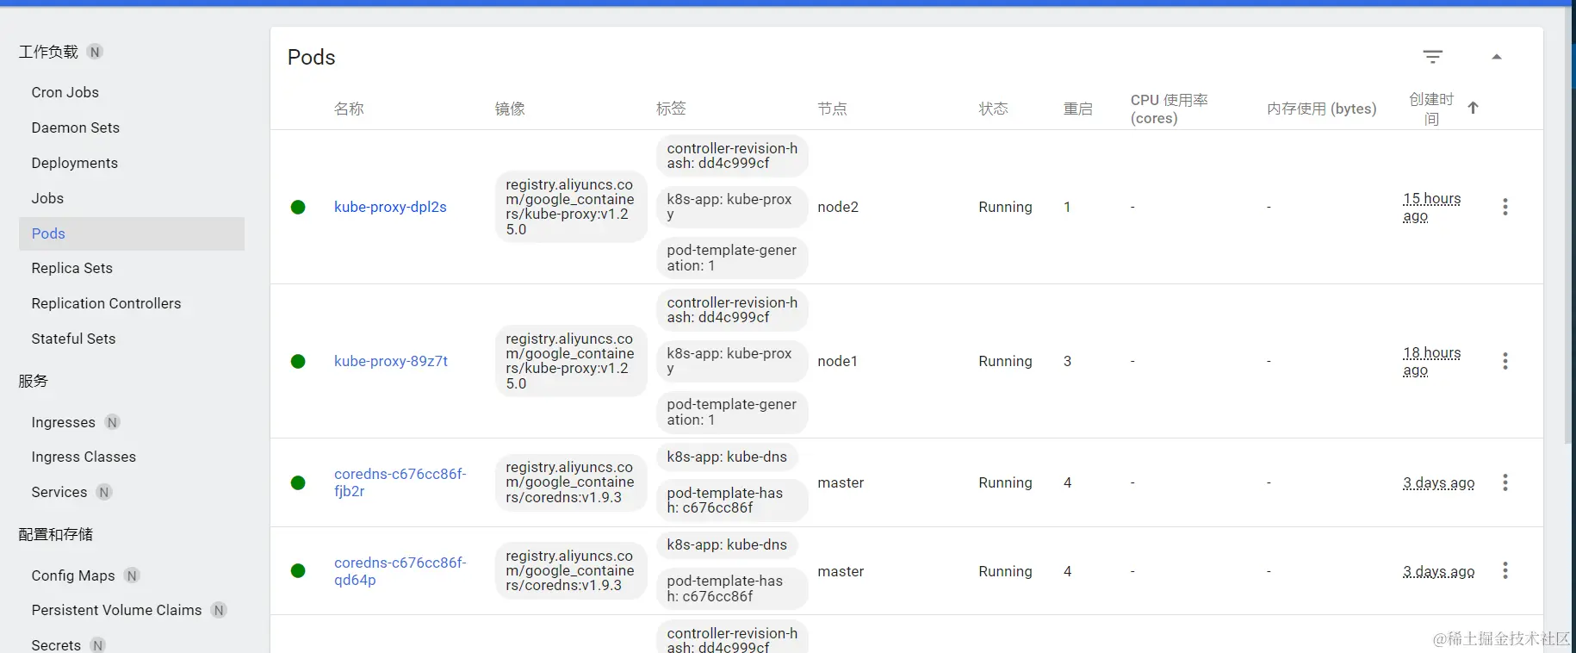Screen dimensions: 1576x653
Task: Click the node1 cell
Action: pyautogui.click(x=837, y=361)
